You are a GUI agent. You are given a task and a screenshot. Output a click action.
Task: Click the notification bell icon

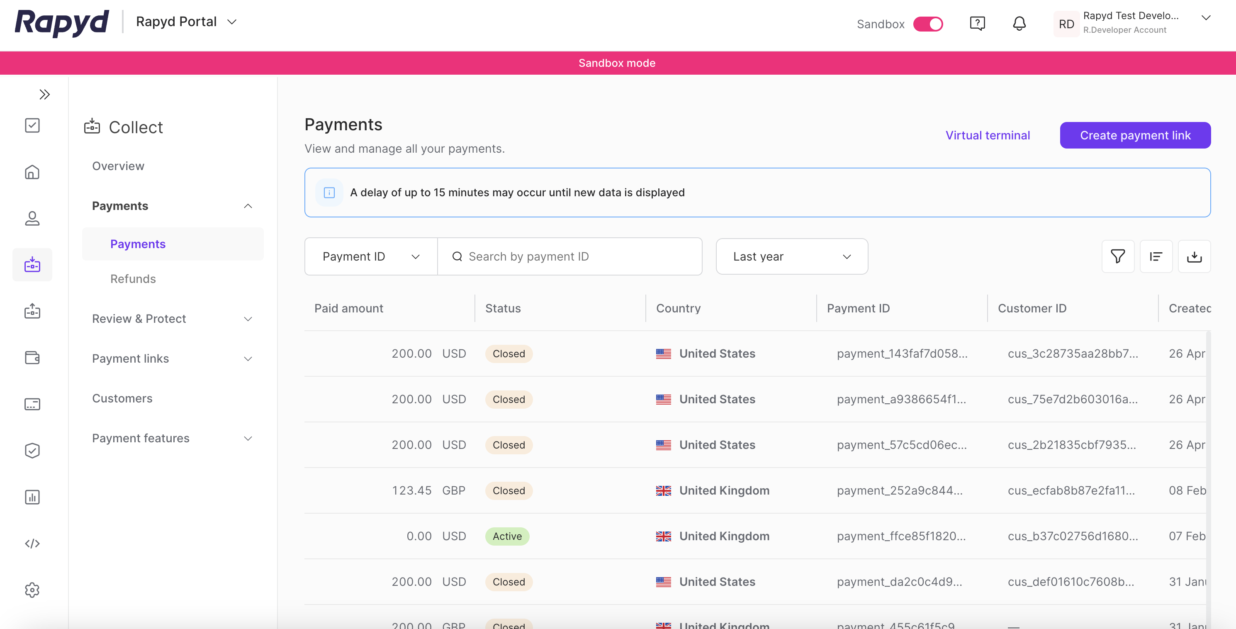pyautogui.click(x=1019, y=24)
